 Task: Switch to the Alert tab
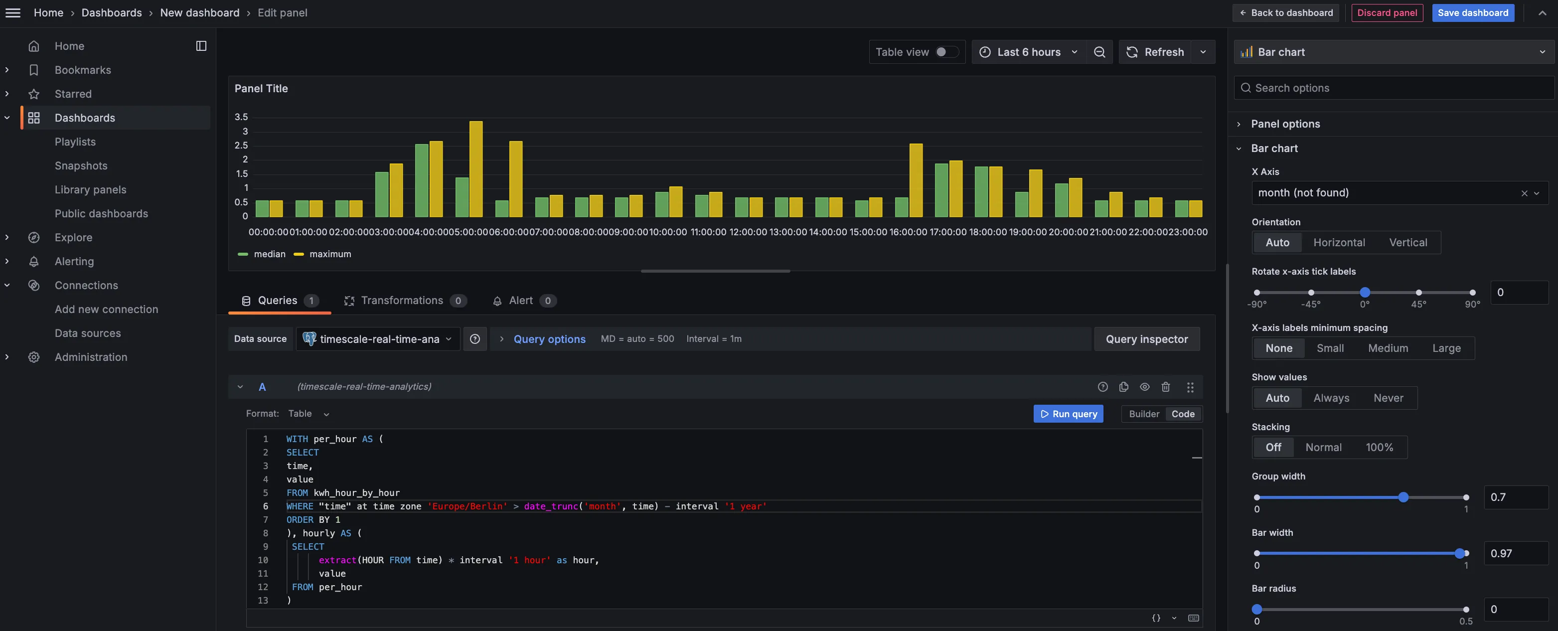(524, 301)
